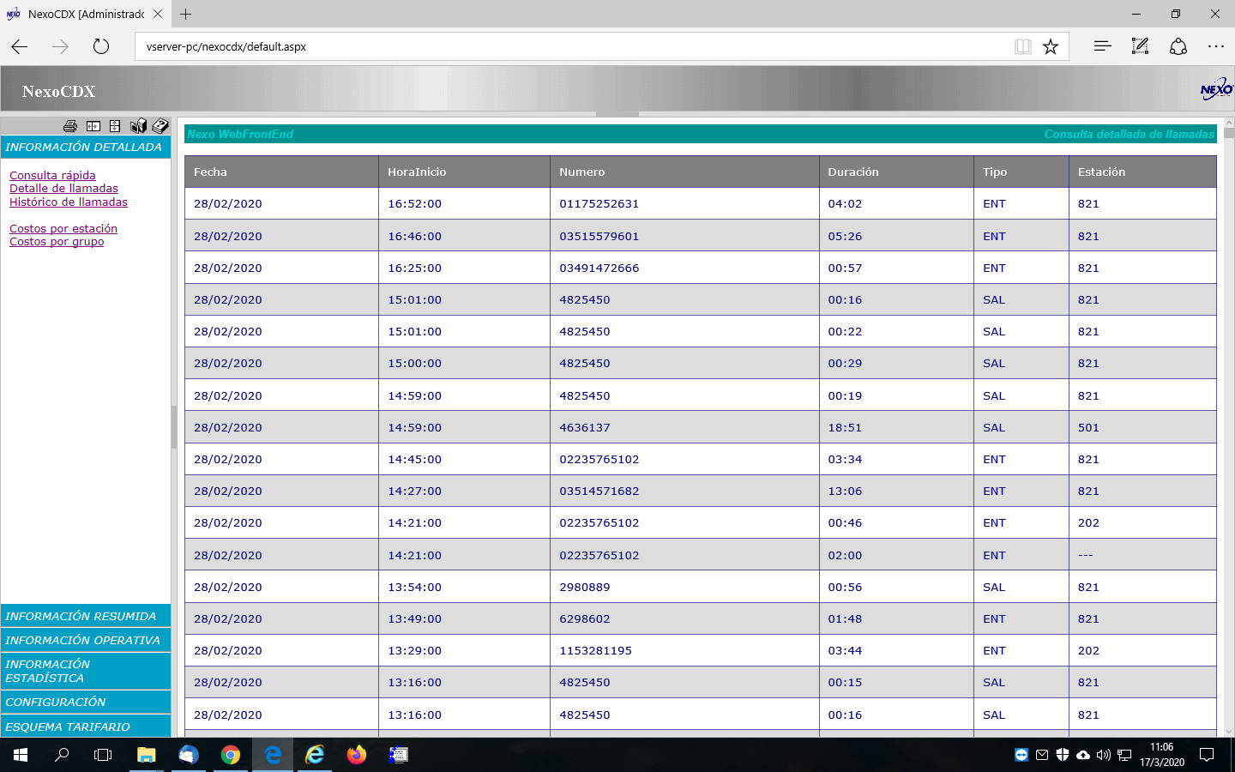Click the server computer icon in sidebar toolbar
Image resolution: width=1235 pixels, height=772 pixels.
(x=138, y=126)
